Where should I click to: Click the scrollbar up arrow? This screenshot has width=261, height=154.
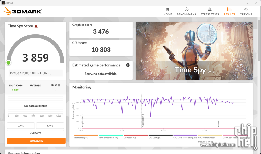coord(259,19)
